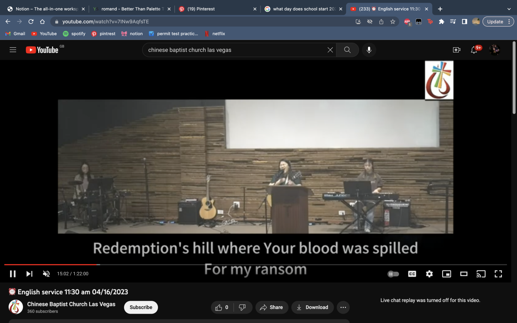Dislike this video
517x323 pixels.
click(242, 307)
